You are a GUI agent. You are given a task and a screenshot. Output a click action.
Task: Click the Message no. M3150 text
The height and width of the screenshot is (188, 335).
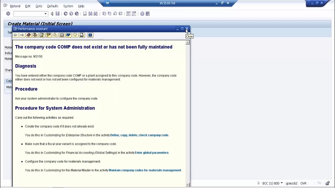coord(29,56)
